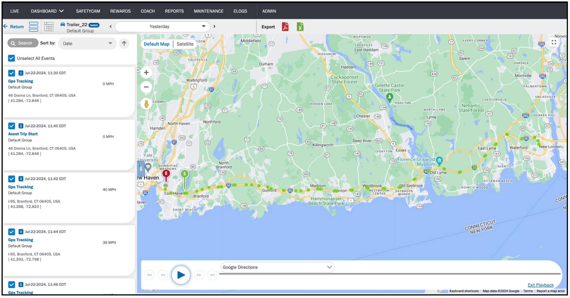570x298 pixels.
Task: Open the REPORTS menu
Action: tap(174, 11)
